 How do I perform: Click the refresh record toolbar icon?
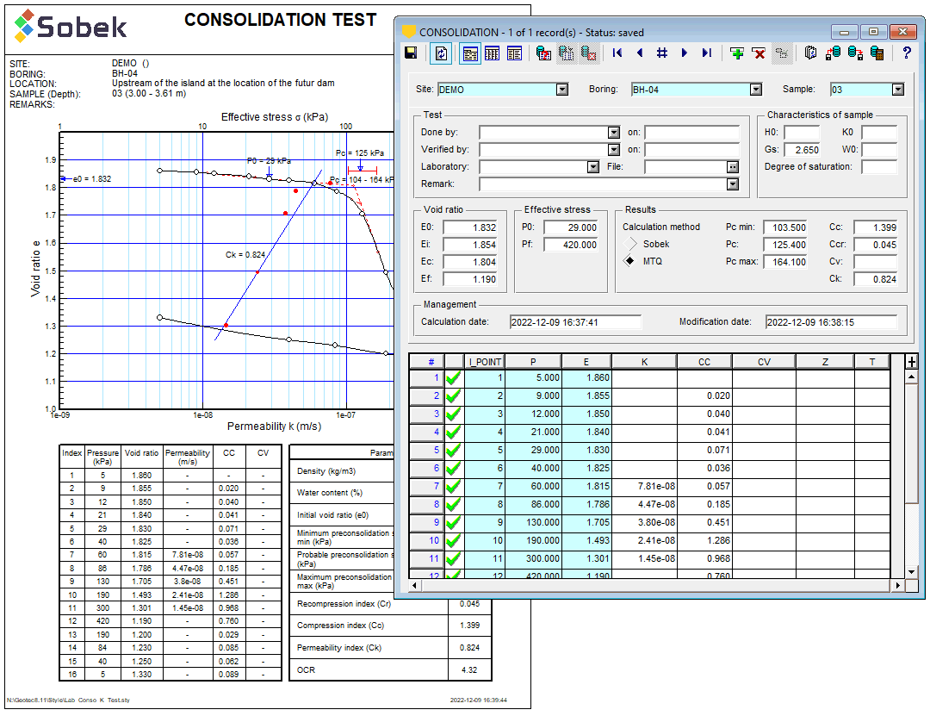tap(441, 53)
